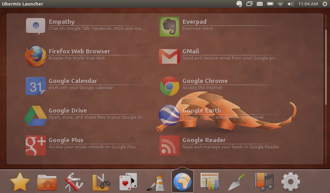
Task: Open the Google Drive triangle icon
Action: [35, 116]
